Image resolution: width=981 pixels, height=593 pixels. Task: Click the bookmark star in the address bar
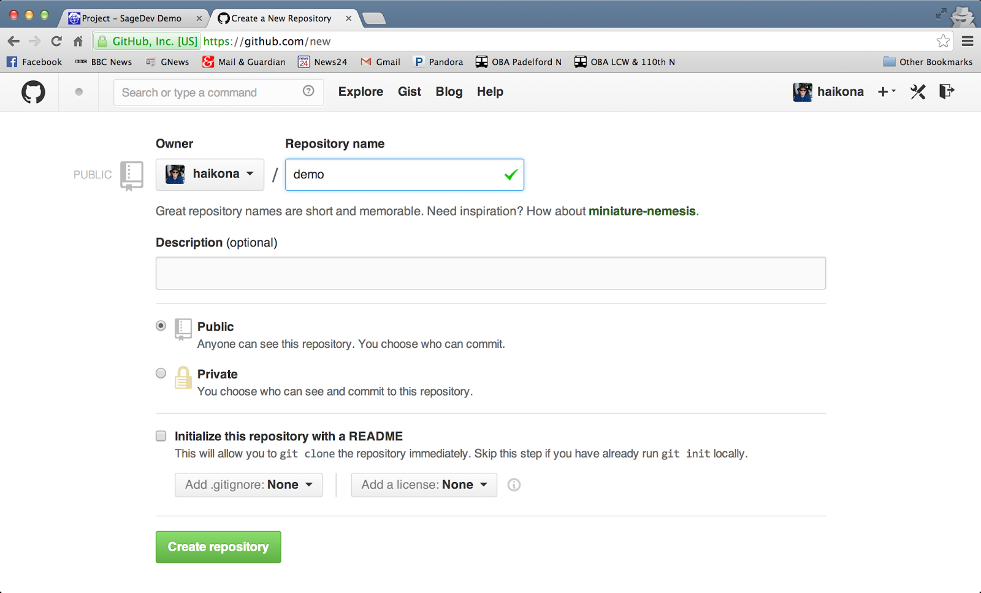point(943,41)
